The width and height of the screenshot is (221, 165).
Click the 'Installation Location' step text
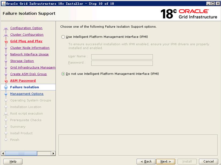coord(26,107)
